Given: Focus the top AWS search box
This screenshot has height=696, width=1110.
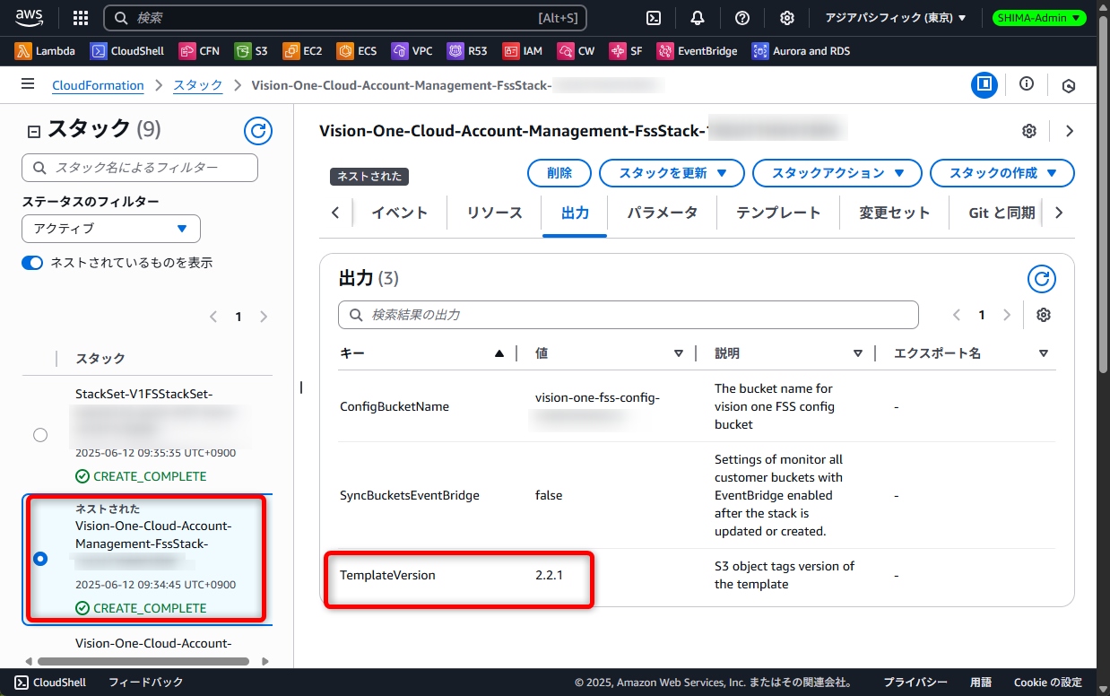Looking at the screenshot, I should click(345, 18).
